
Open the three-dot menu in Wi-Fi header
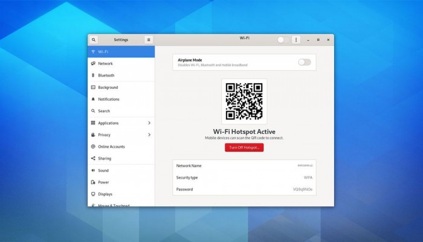click(296, 40)
